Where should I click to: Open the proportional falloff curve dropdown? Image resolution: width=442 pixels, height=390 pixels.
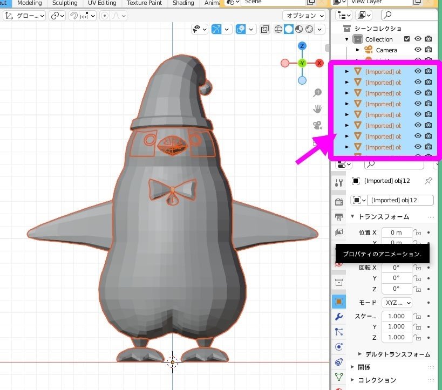pos(119,16)
